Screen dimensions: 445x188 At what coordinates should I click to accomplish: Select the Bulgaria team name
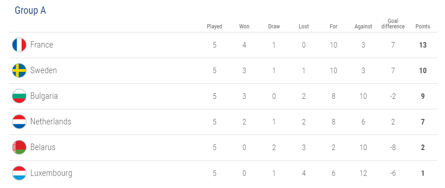click(x=44, y=96)
